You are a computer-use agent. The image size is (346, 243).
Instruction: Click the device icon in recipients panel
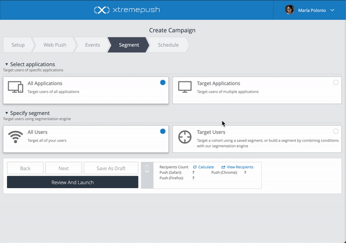tap(147, 169)
